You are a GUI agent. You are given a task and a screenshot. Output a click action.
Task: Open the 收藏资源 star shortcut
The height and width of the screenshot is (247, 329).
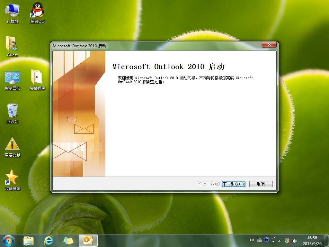coord(13,180)
